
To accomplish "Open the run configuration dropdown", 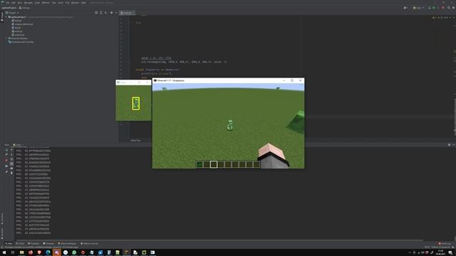I will click(419, 8).
